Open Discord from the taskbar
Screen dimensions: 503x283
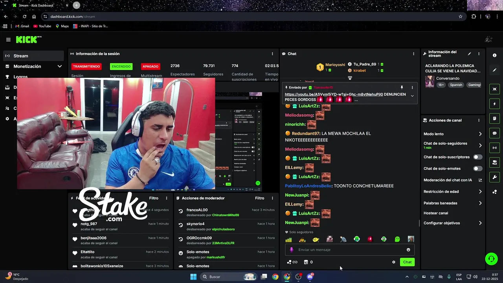coord(310,277)
